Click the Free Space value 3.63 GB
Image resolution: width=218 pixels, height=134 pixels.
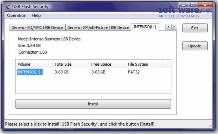tap(98, 72)
